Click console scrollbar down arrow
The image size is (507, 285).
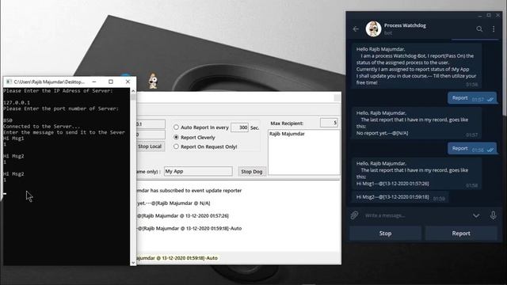(133, 263)
